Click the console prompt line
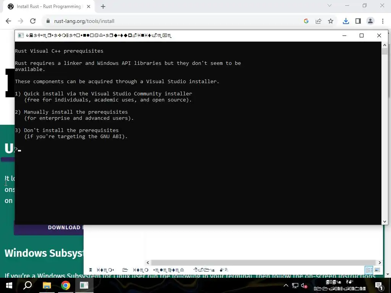The width and height of the screenshot is (391, 293). tap(18, 149)
